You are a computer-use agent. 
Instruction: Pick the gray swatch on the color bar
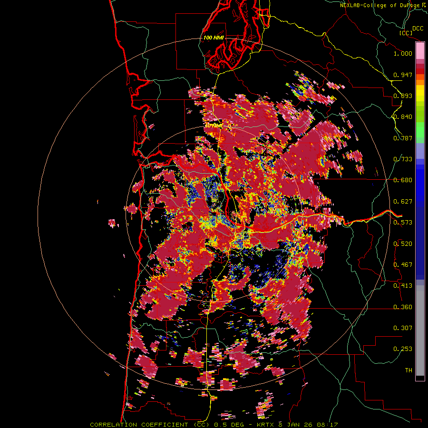coord(420,331)
